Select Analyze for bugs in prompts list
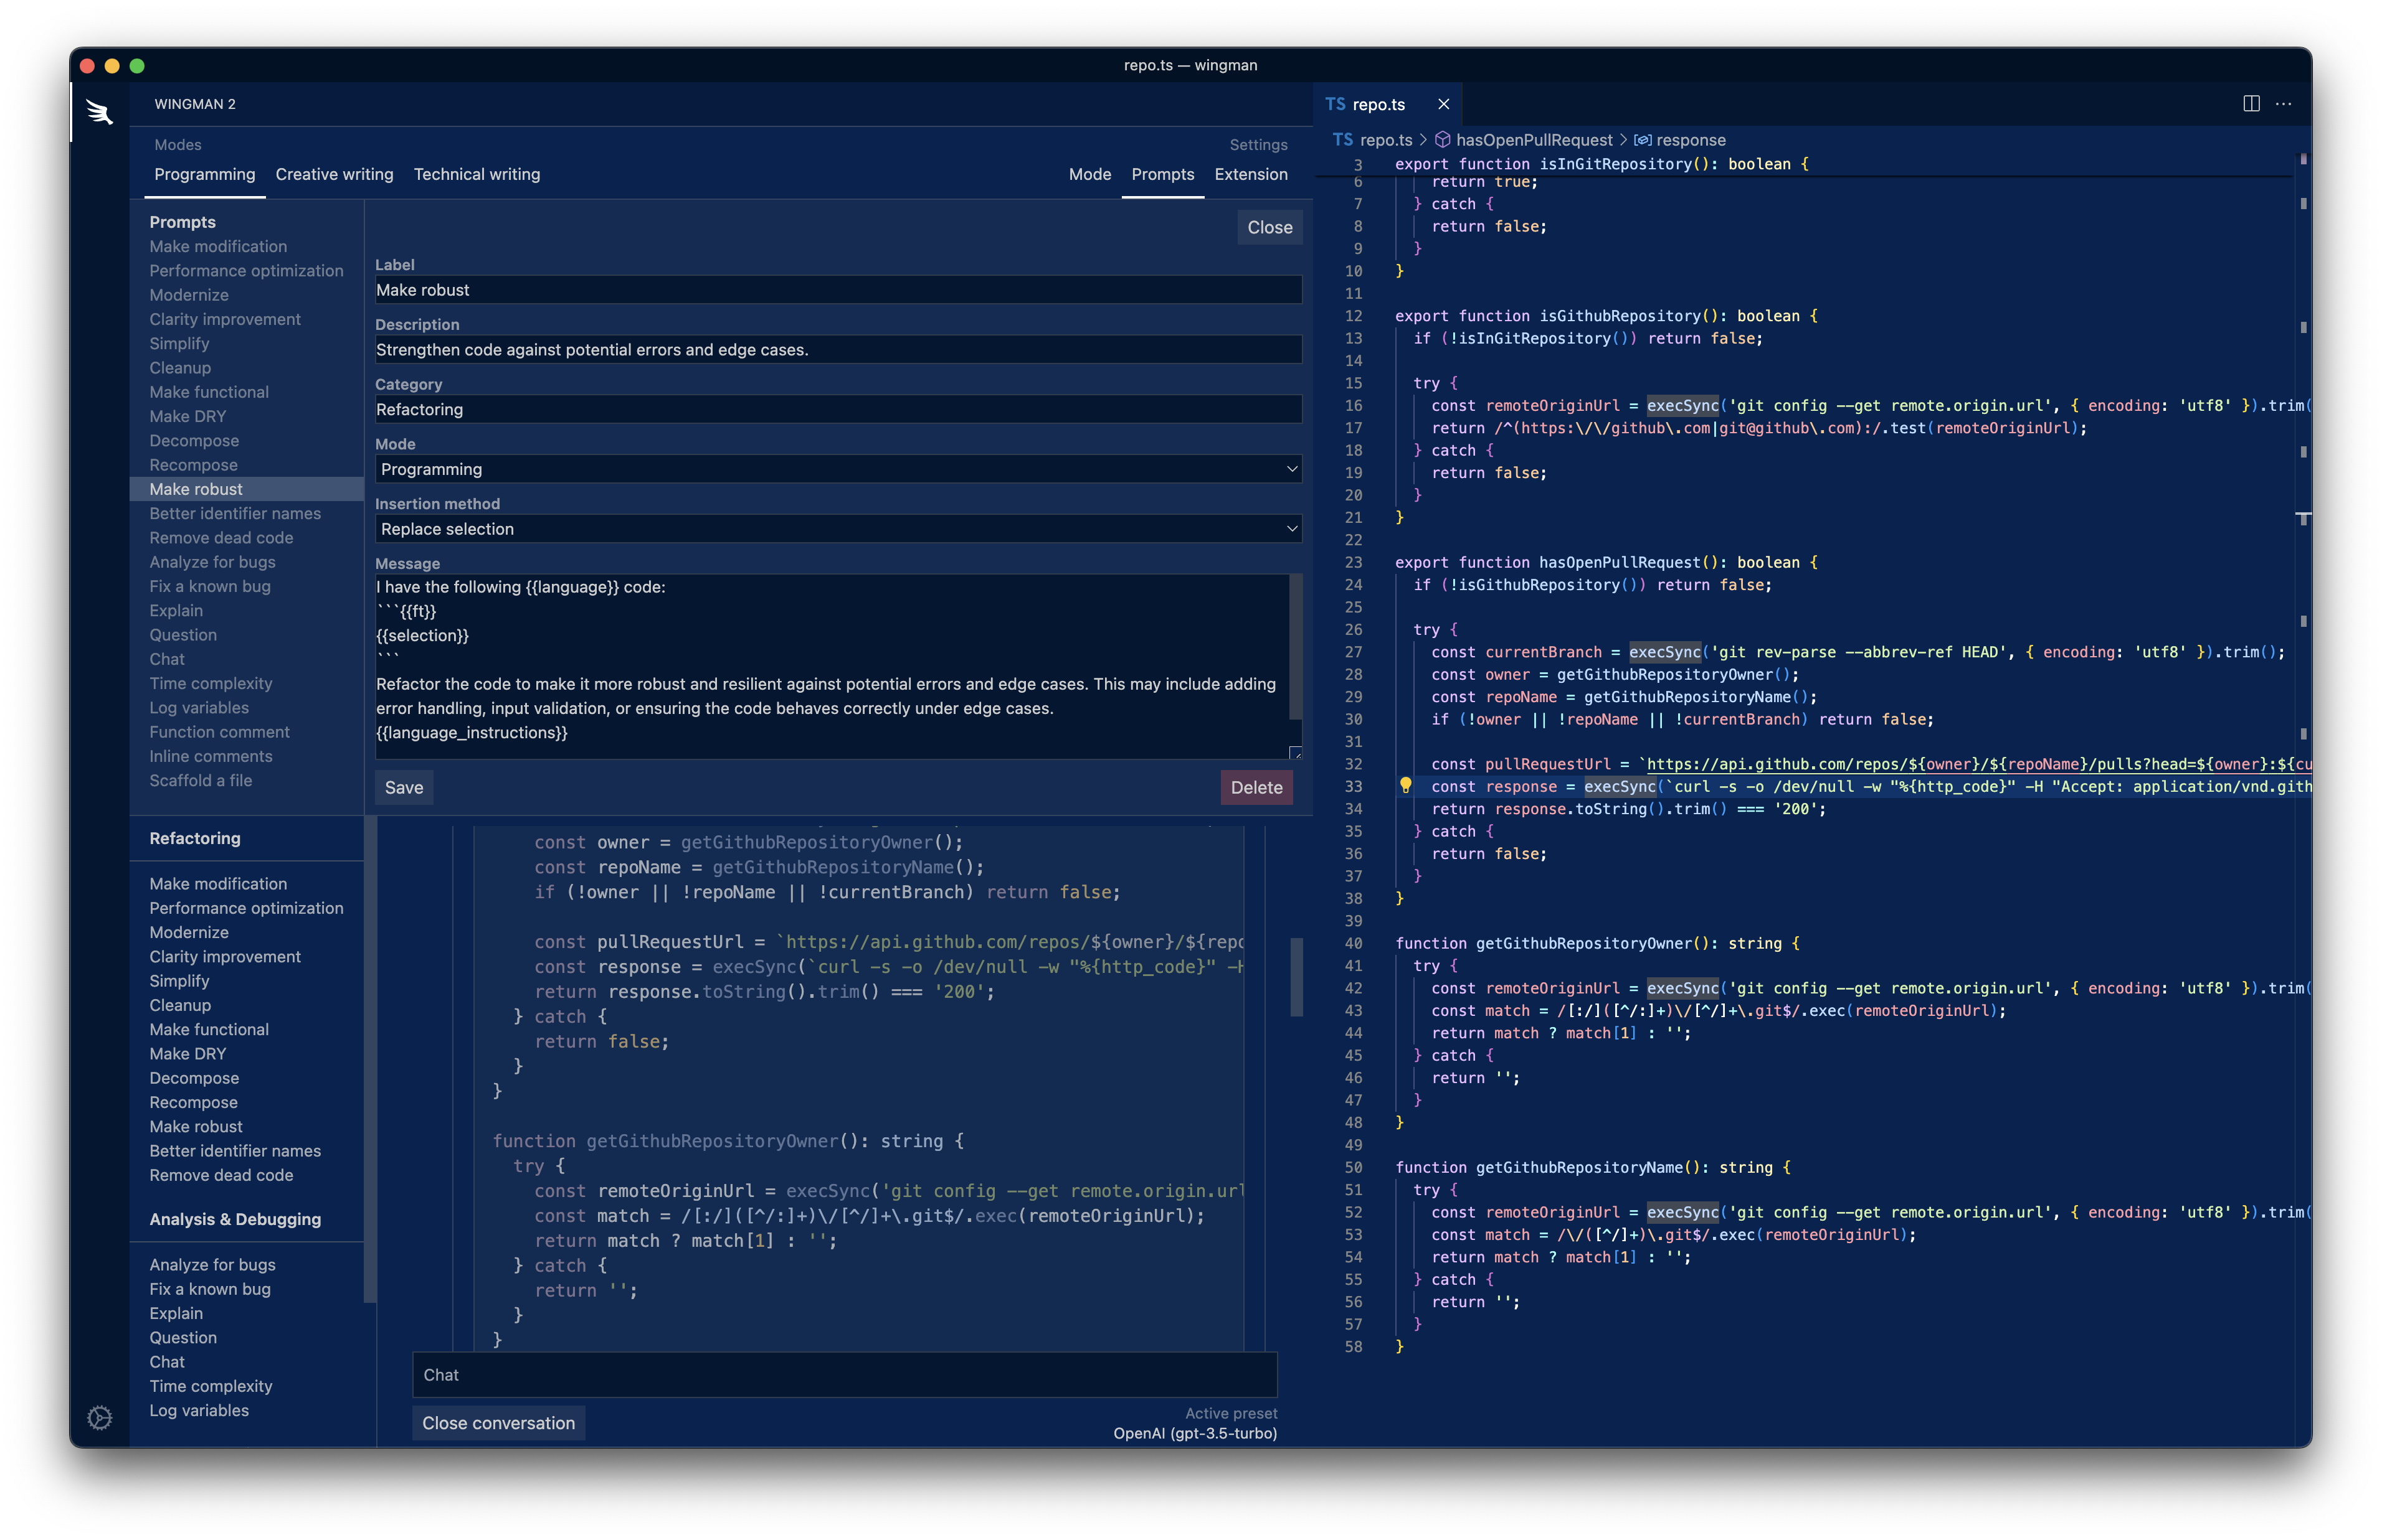The height and width of the screenshot is (1540, 2382). point(212,562)
